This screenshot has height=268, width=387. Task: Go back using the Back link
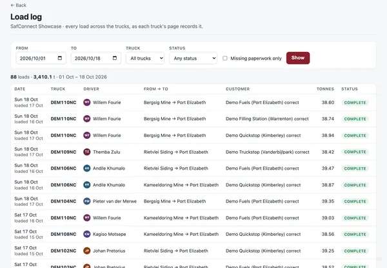click(18, 5)
